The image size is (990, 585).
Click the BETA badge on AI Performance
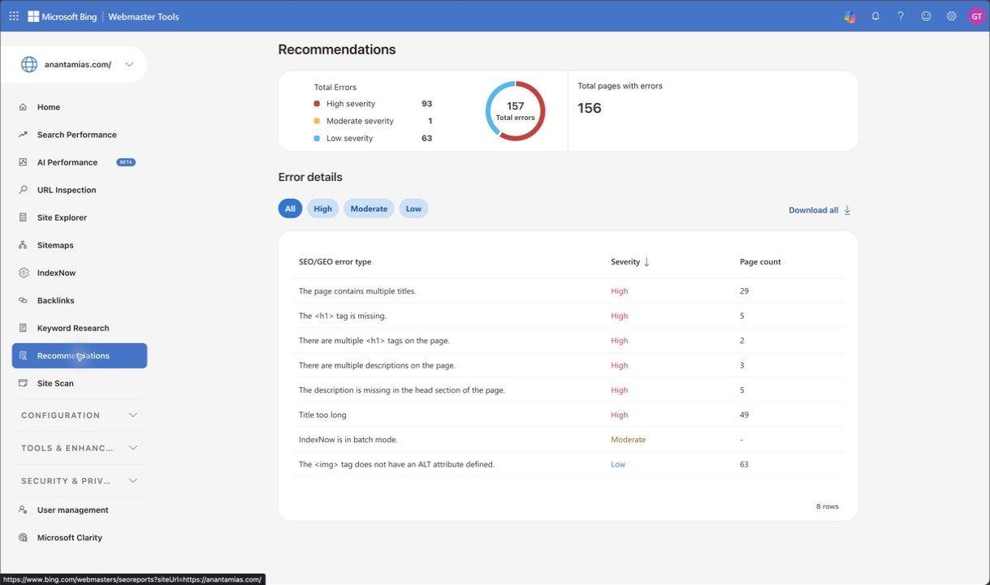[126, 162]
